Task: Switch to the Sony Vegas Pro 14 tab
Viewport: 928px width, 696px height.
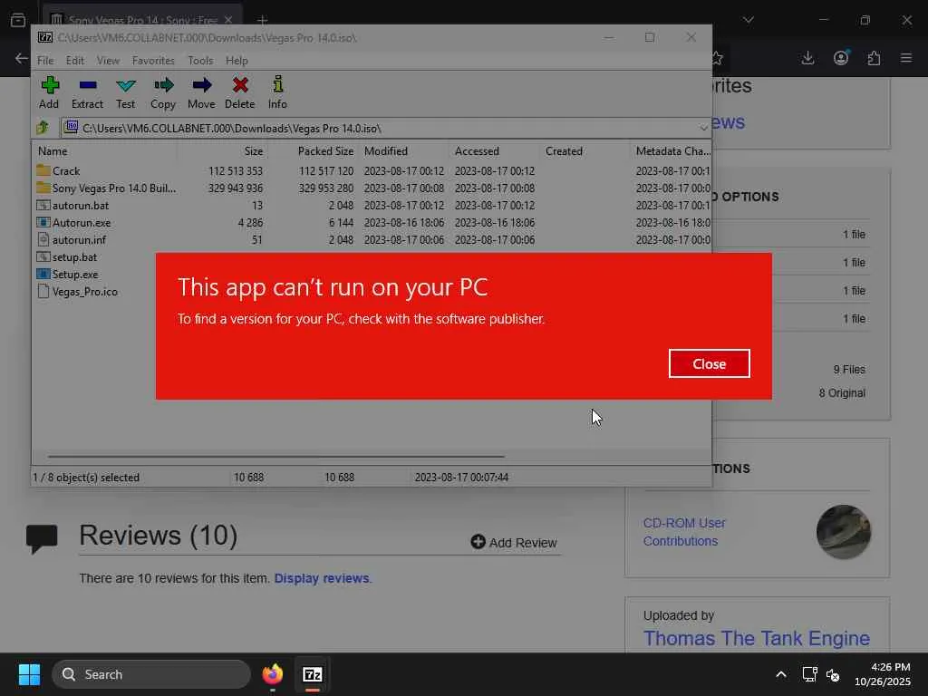Action: [x=142, y=20]
